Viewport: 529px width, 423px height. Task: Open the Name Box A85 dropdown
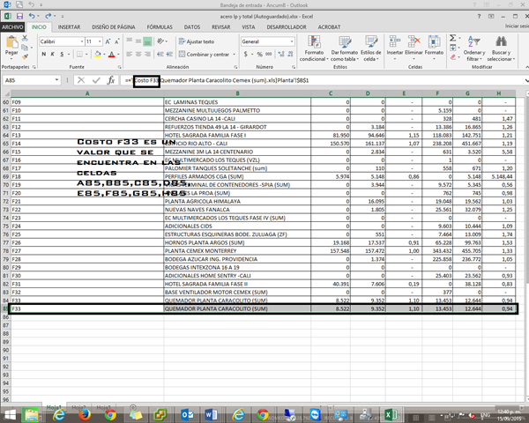coord(56,80)
